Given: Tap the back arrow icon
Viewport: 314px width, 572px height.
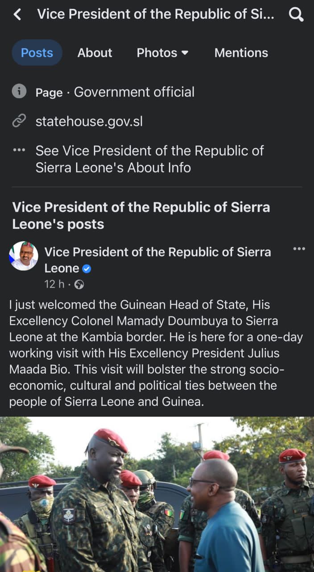Looking at the screenshot, I should (17, 15).
